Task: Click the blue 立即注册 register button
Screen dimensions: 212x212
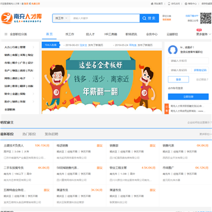Action: tap(188, 97)
